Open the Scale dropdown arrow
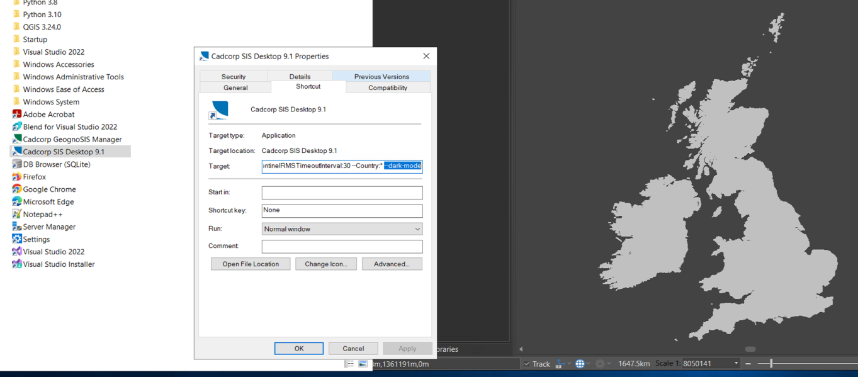Image resolution: width=858 pixels, height=377 pixels. pos(736,364)
